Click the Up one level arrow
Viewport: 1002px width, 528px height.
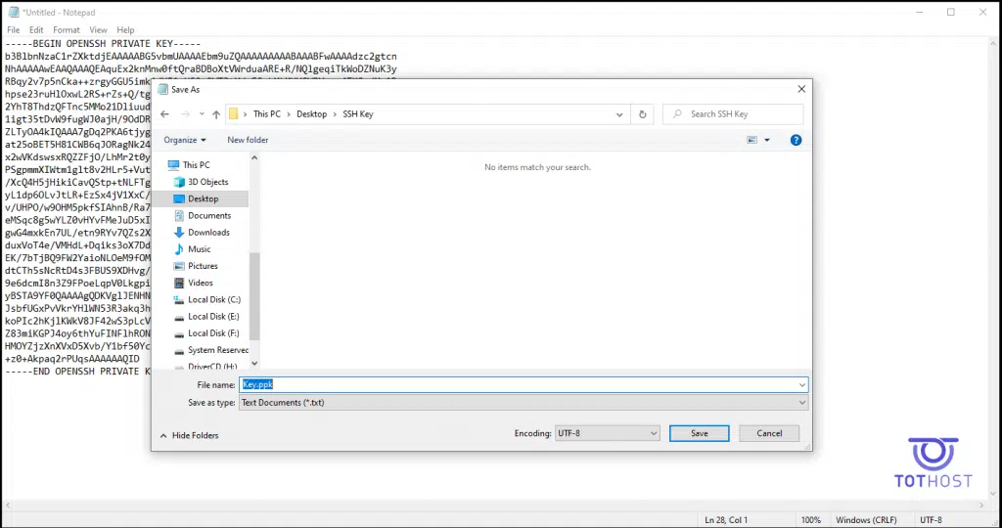215,114
